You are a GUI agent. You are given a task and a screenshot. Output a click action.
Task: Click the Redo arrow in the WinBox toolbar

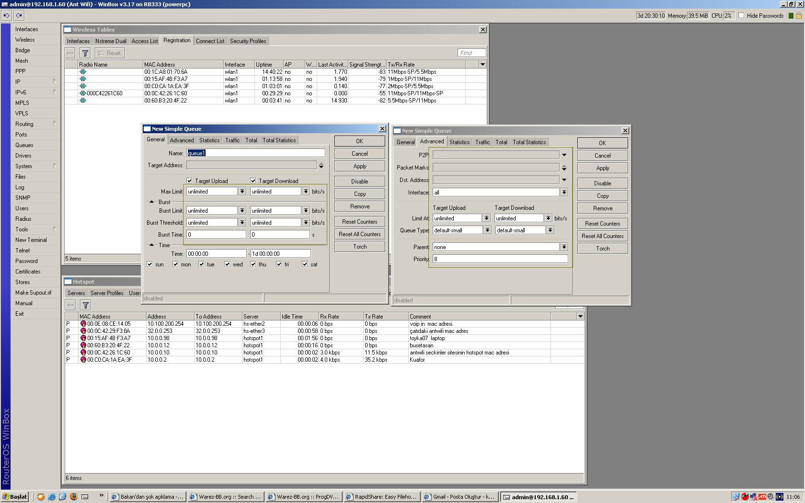[18, 16]
